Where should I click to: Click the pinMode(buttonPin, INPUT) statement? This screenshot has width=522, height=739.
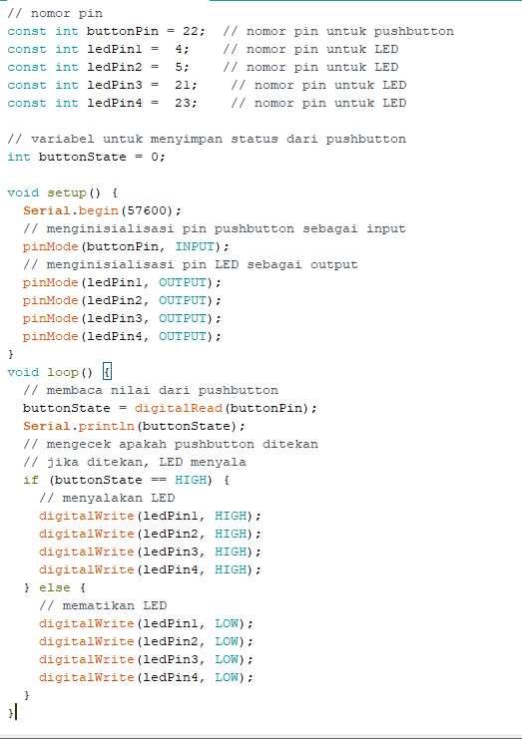126,246
